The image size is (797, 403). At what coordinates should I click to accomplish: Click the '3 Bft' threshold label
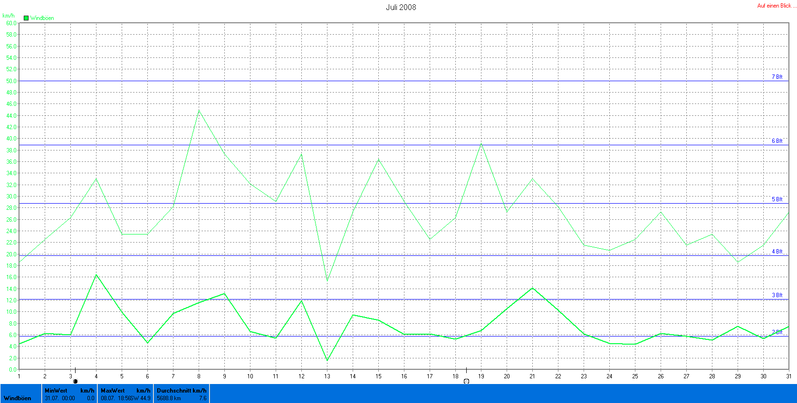pyautogui.click(x=777, y=295)
